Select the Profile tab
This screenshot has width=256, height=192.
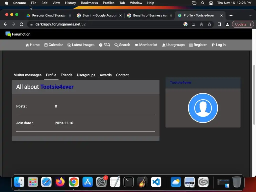51,75
